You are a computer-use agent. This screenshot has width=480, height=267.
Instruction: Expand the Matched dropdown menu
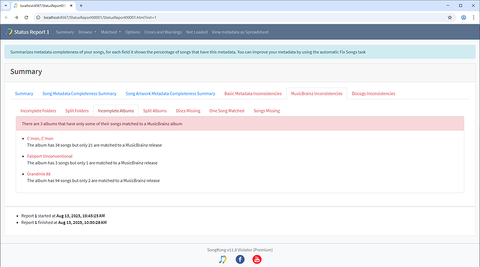111,32
